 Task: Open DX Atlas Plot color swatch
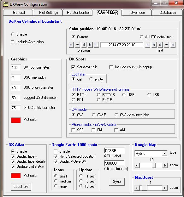point(16,176)
